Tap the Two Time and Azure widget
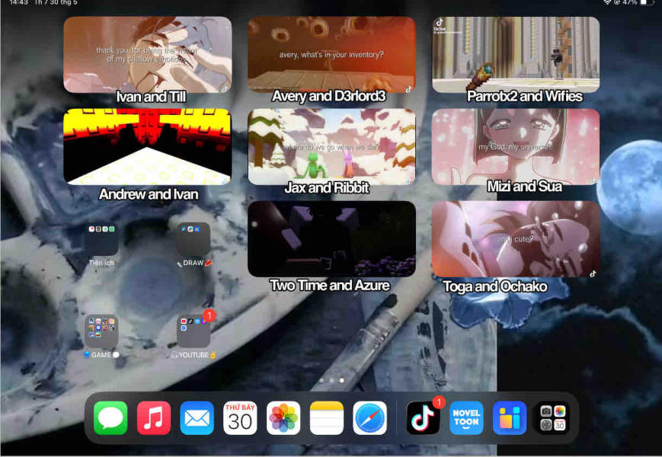Screen dimensions: 662x457 tap(331, 238)
